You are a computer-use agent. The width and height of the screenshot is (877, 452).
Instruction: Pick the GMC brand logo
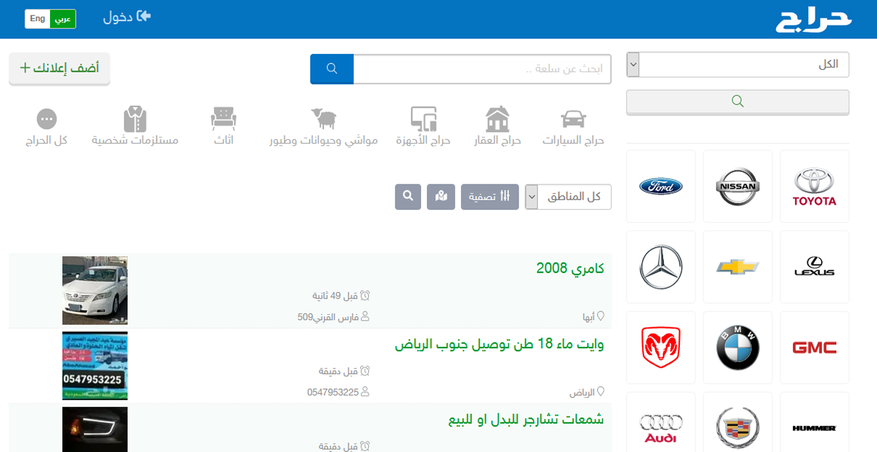(815, 347)
